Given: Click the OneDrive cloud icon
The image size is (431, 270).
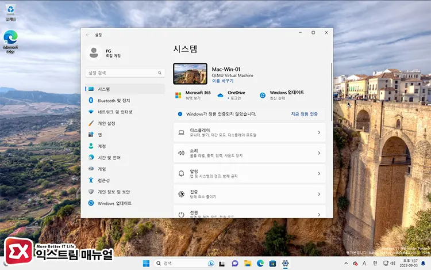Looking at the screenshot, I should point(220,95).
